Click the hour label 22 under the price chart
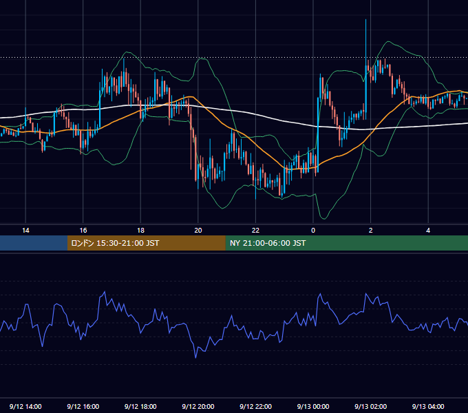The width and height of the screenshot is (468, 413). pyautogui.click(x=255, y=231)
